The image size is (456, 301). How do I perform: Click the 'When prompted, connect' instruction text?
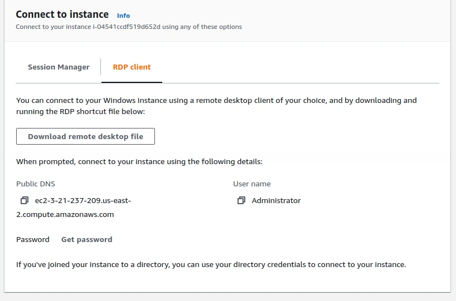click(139, 161)
